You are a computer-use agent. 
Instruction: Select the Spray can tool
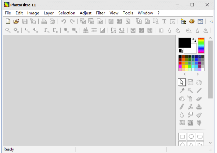pos(190,98)
